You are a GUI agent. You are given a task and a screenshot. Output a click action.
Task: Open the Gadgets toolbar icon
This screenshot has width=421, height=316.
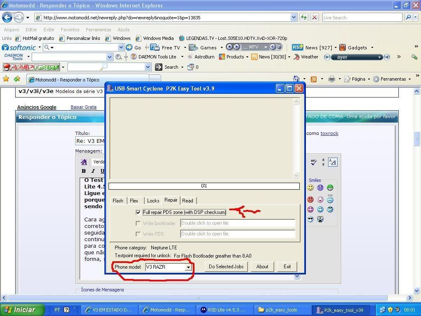pyautogui.click(x=342, y=48)
